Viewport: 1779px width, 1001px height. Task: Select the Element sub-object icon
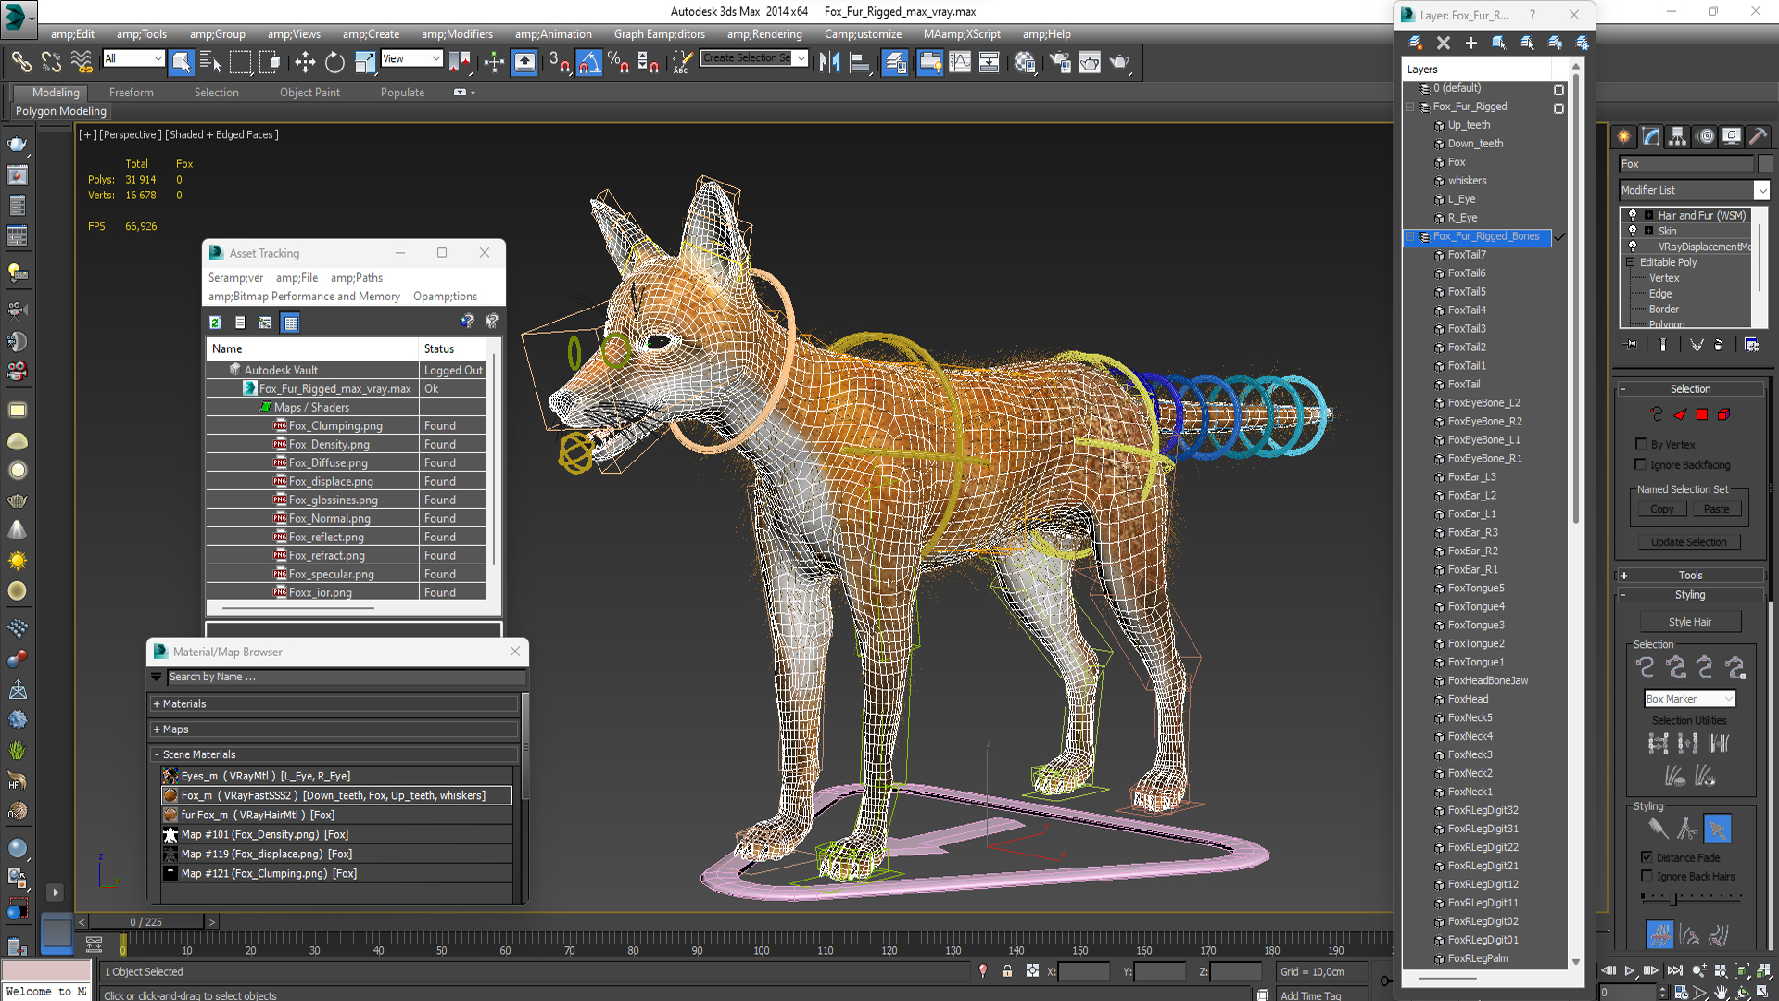click(1723, 414)
